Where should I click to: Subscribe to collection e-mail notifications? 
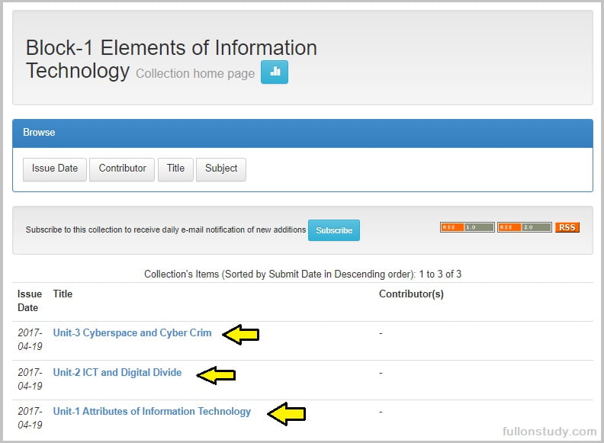pyautogui.click(x=334, y=230)
